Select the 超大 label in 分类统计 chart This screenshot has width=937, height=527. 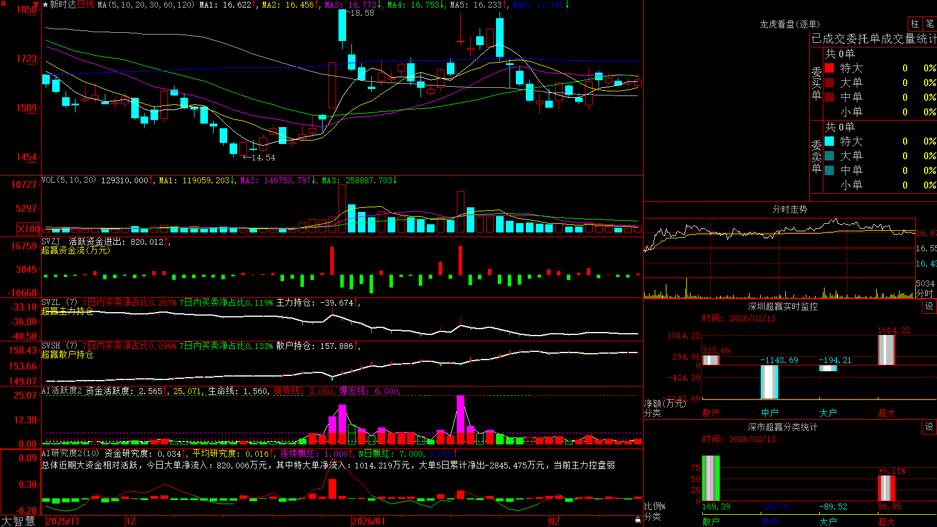887,521
